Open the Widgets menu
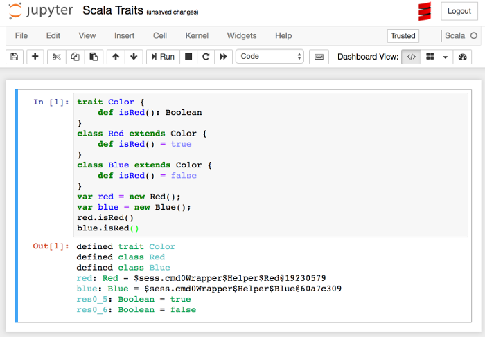Viewport: 485px width, 337px height. coord(242,36)
